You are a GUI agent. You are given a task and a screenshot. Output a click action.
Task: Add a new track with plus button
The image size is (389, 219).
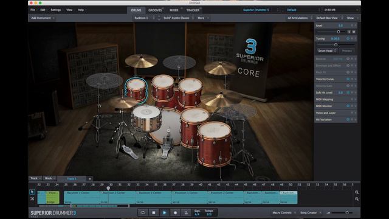tap(90, 179)
